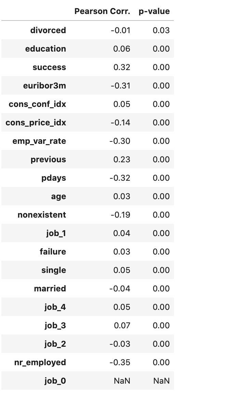Click the job_1 row label

click(x=56, y=233)
